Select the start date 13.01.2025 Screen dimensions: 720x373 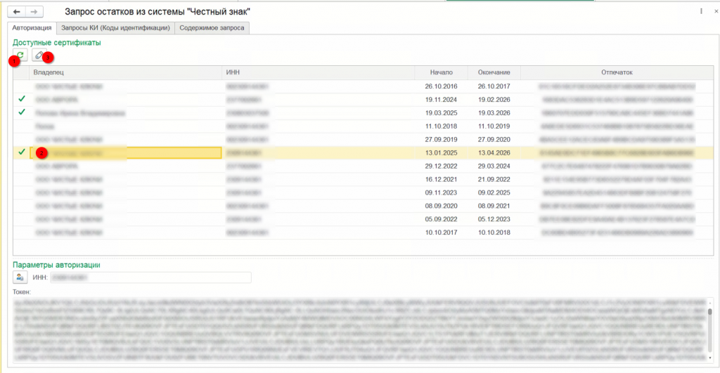tap(442, 152)
